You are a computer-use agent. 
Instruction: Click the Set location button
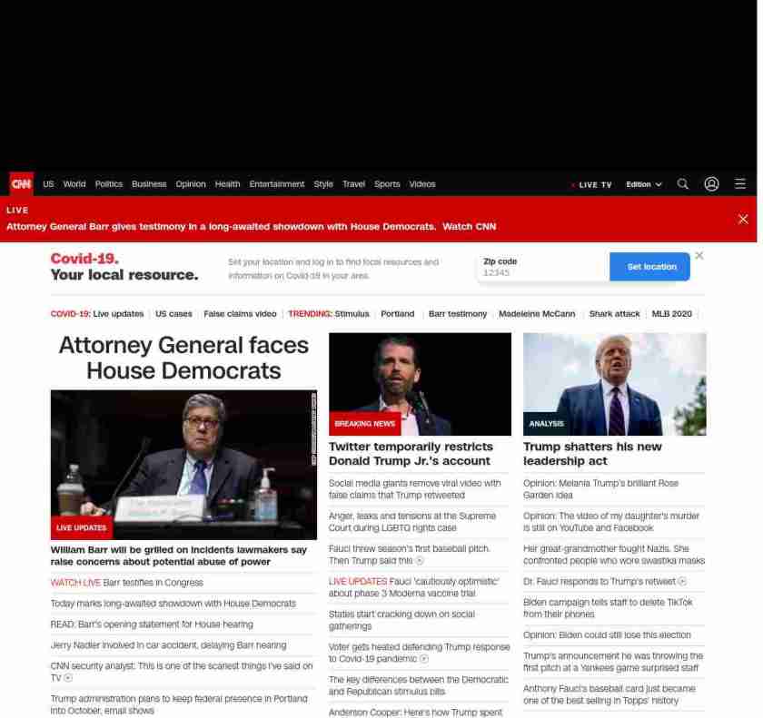click(649, 266)
